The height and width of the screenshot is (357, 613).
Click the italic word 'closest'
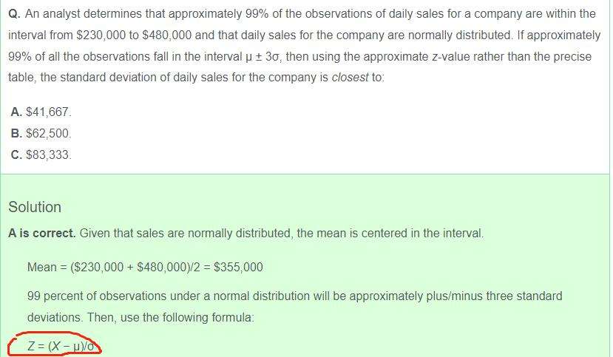point(351,77)
